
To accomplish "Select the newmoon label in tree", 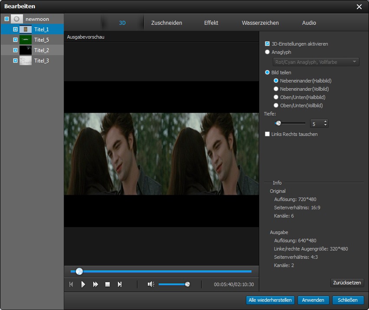I will 37,19.
